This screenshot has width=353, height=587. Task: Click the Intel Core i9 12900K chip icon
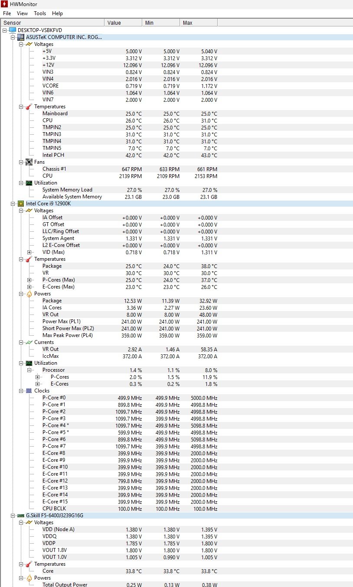coord(21,203)
